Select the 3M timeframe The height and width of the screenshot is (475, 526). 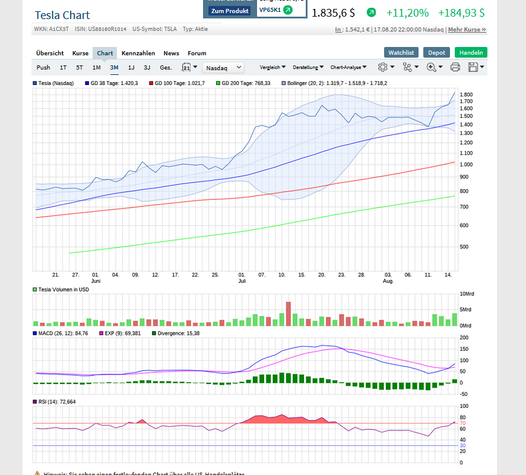pos(114,68)
